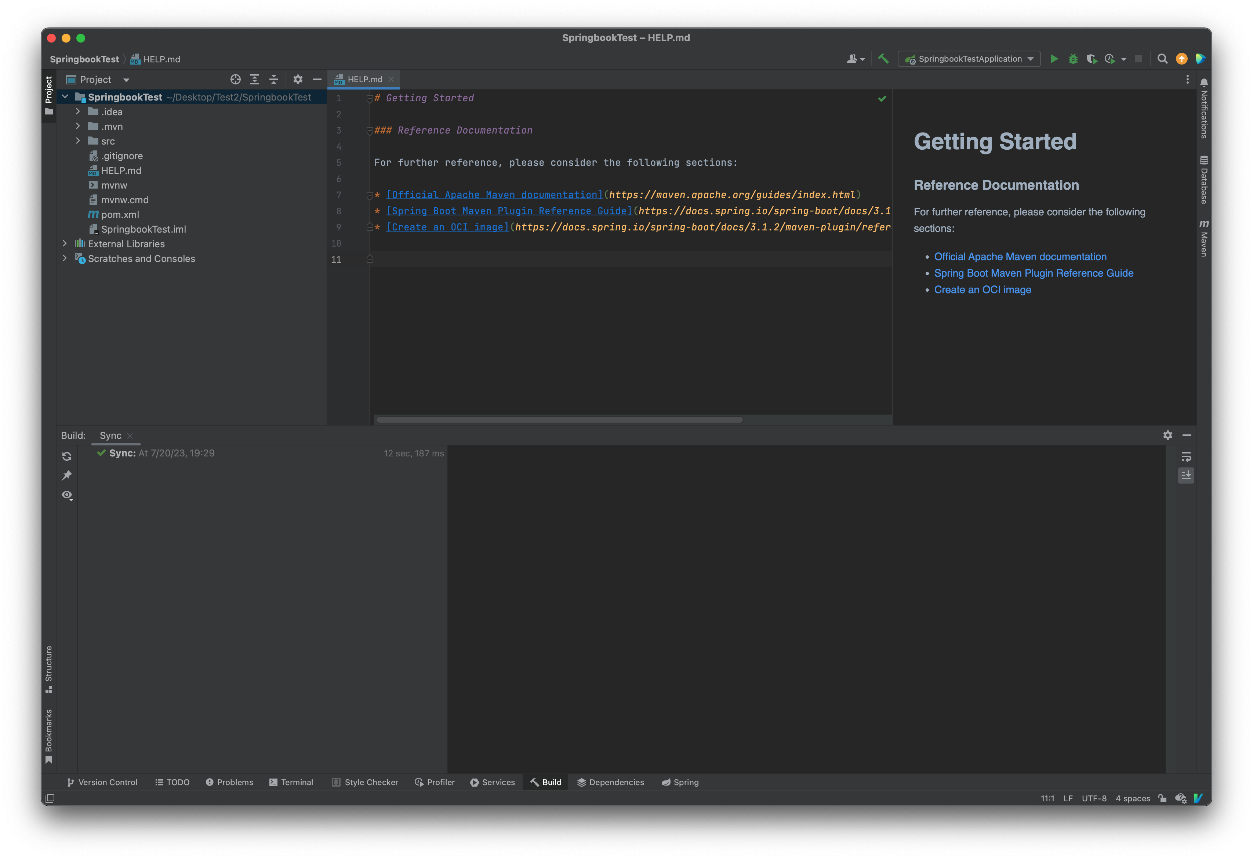Open Project panel gear options
1253x860 pixels.
pos(298,79)
